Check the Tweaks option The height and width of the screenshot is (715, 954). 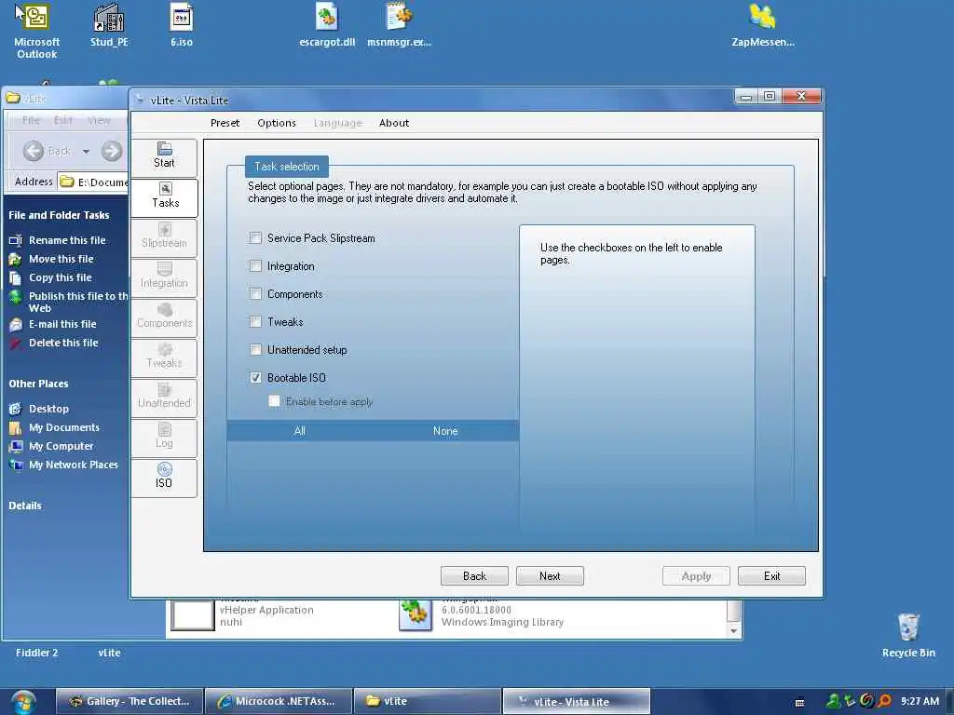255,321
